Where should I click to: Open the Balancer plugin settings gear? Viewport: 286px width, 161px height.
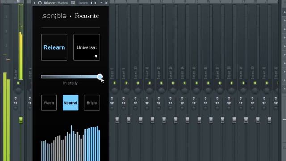coord(40,3)
